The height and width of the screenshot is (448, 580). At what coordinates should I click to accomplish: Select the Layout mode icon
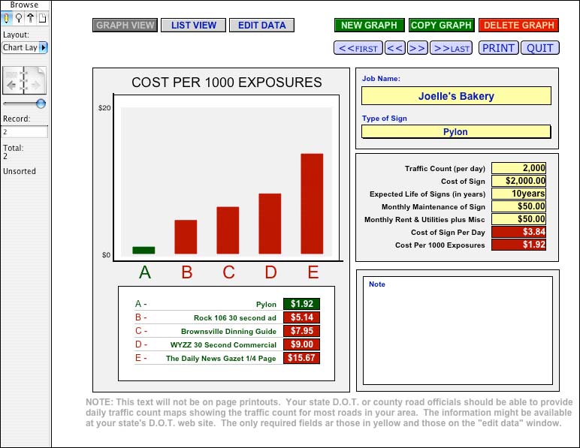pyautogui.click(x=31, y=18)
